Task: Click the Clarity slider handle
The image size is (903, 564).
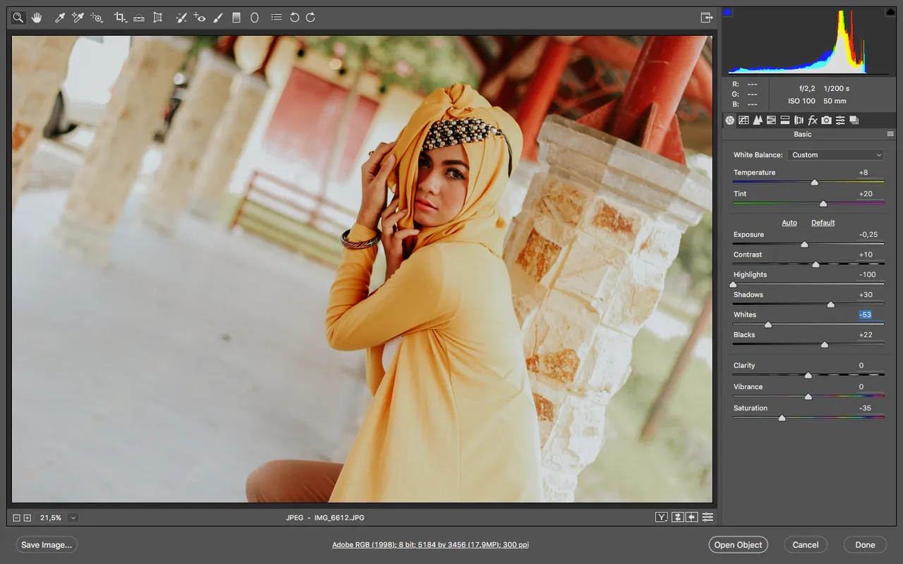Action: click(x=808, y=376)
